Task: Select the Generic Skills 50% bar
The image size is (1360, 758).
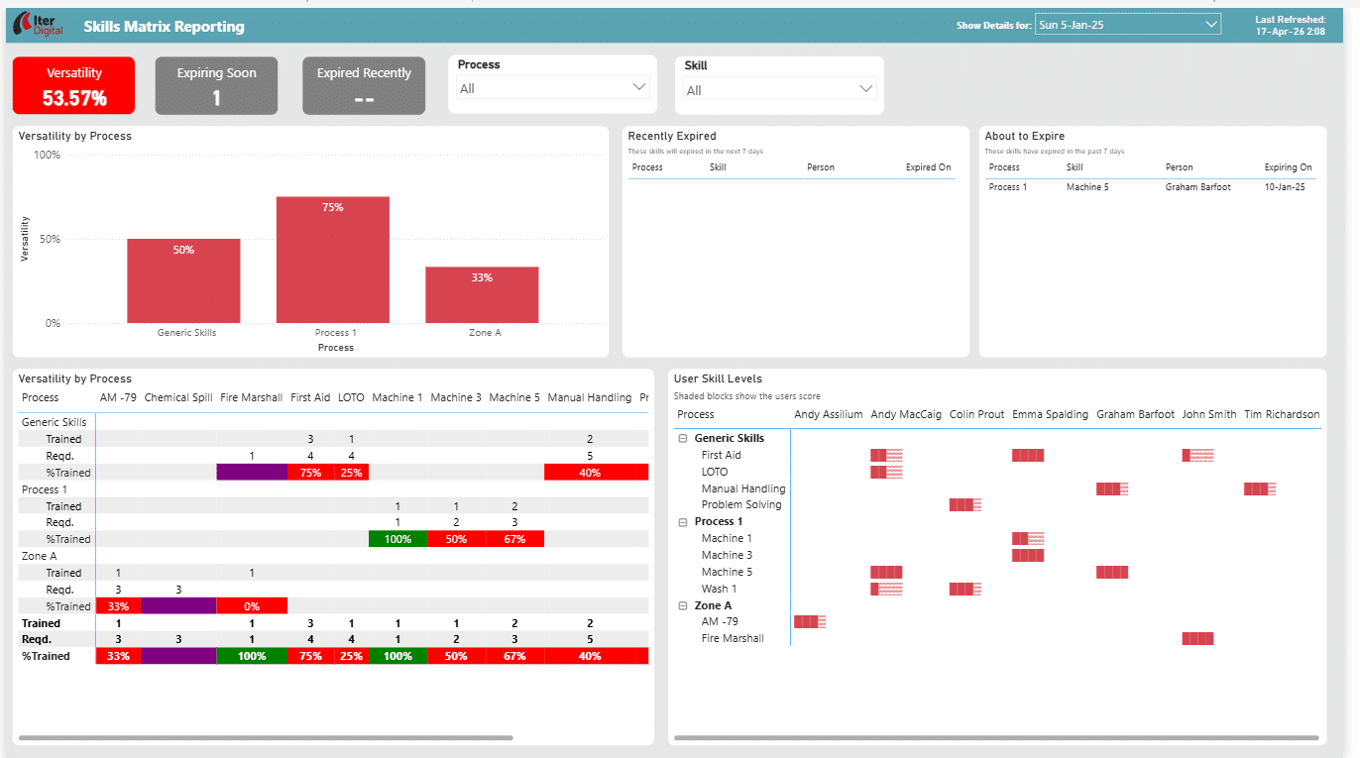Action: 183,280
